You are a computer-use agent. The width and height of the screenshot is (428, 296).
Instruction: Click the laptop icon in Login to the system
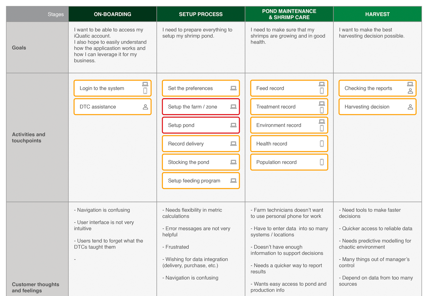145,84
